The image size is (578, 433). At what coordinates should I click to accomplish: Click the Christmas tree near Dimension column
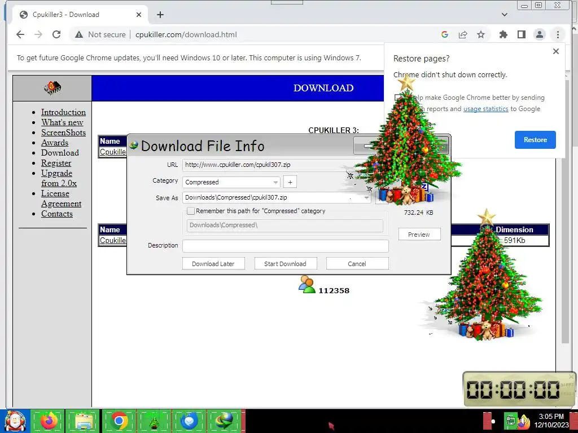point(486,275)
